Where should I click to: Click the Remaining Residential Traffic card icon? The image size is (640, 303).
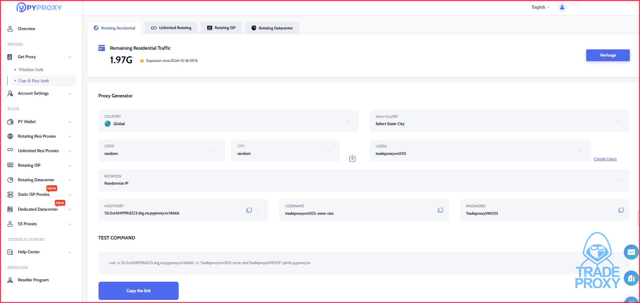(x=102, y=48)
